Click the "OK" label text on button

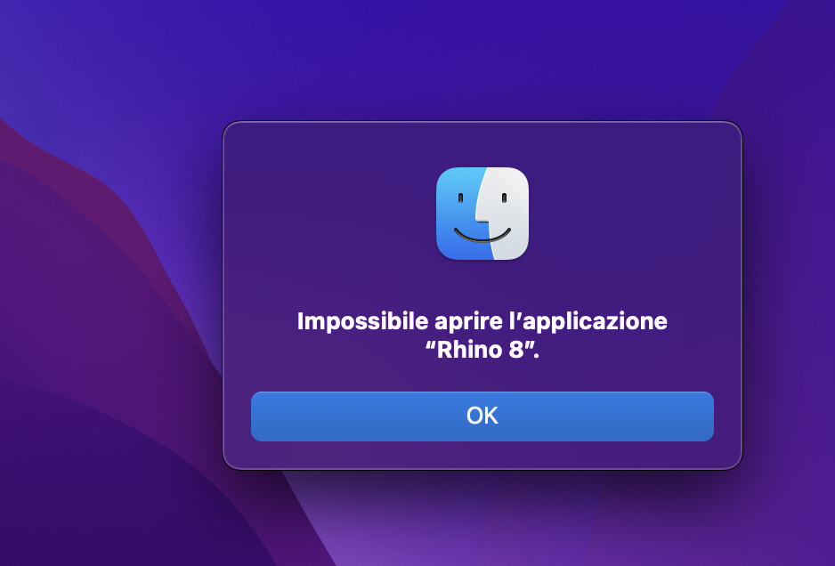click(x=482, y=416)
